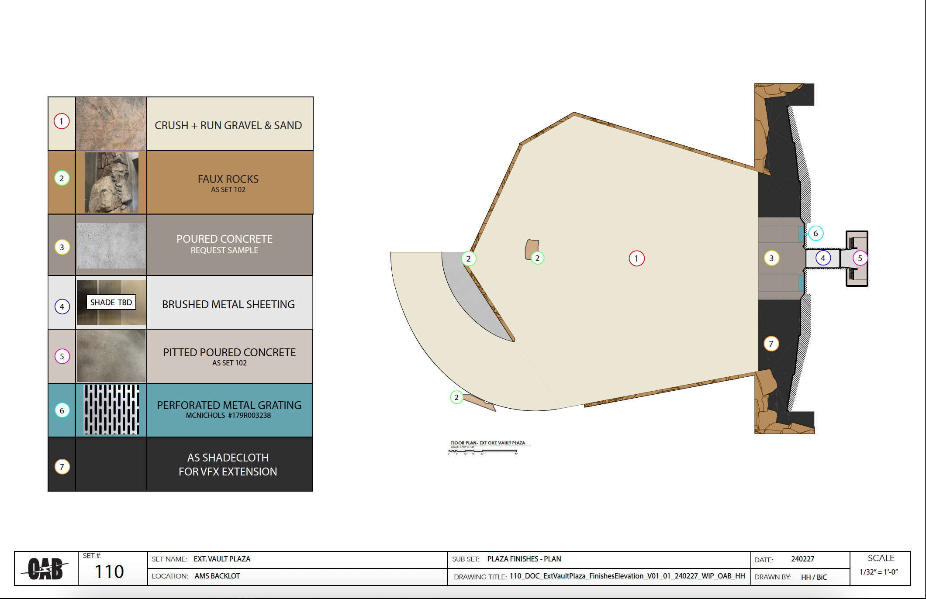Click legend circle number 5 outlined magenta
Viewport: 926px width, 599px height.
62,356
